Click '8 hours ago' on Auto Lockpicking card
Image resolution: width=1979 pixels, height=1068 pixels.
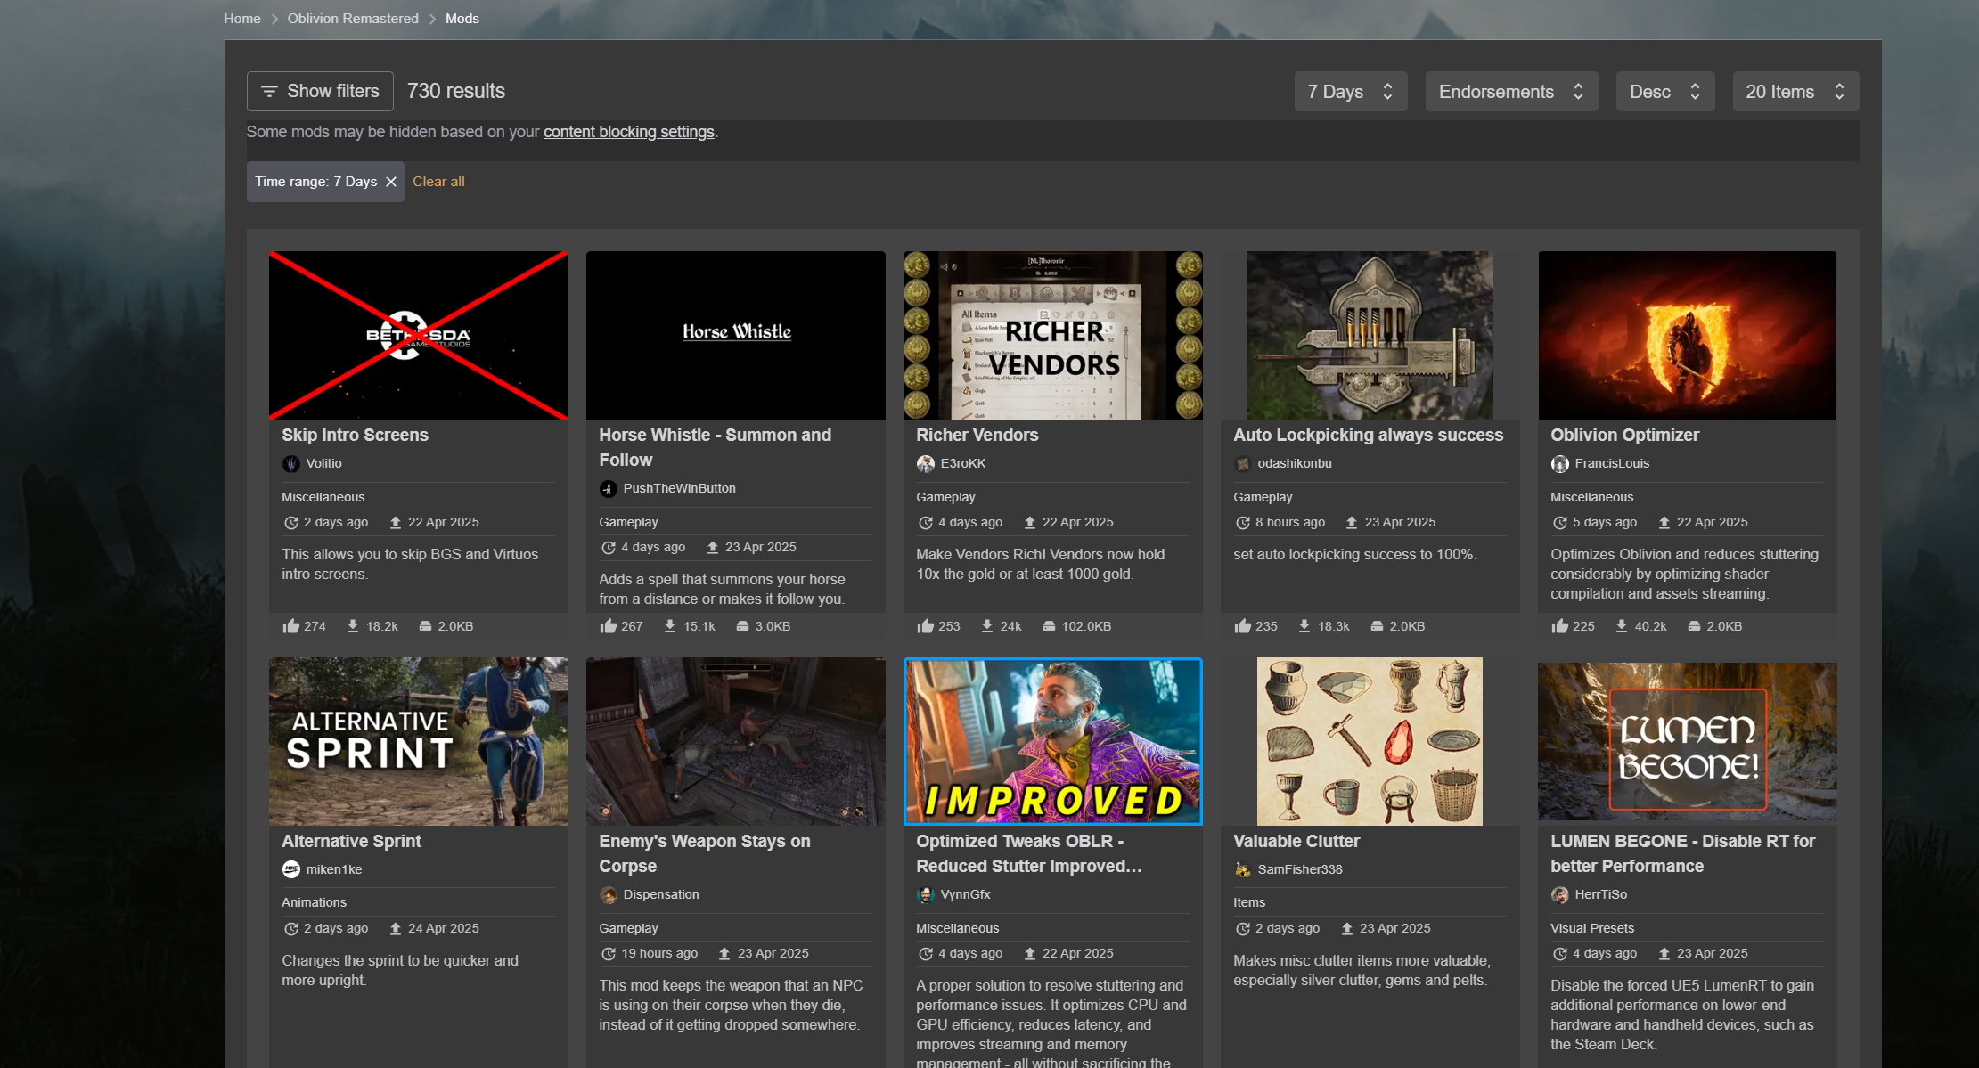pos(1290,522)
